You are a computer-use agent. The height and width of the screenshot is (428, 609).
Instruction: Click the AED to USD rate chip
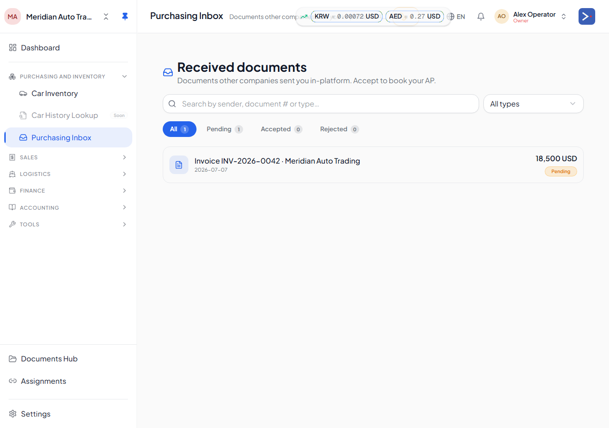tap(414, 17)
